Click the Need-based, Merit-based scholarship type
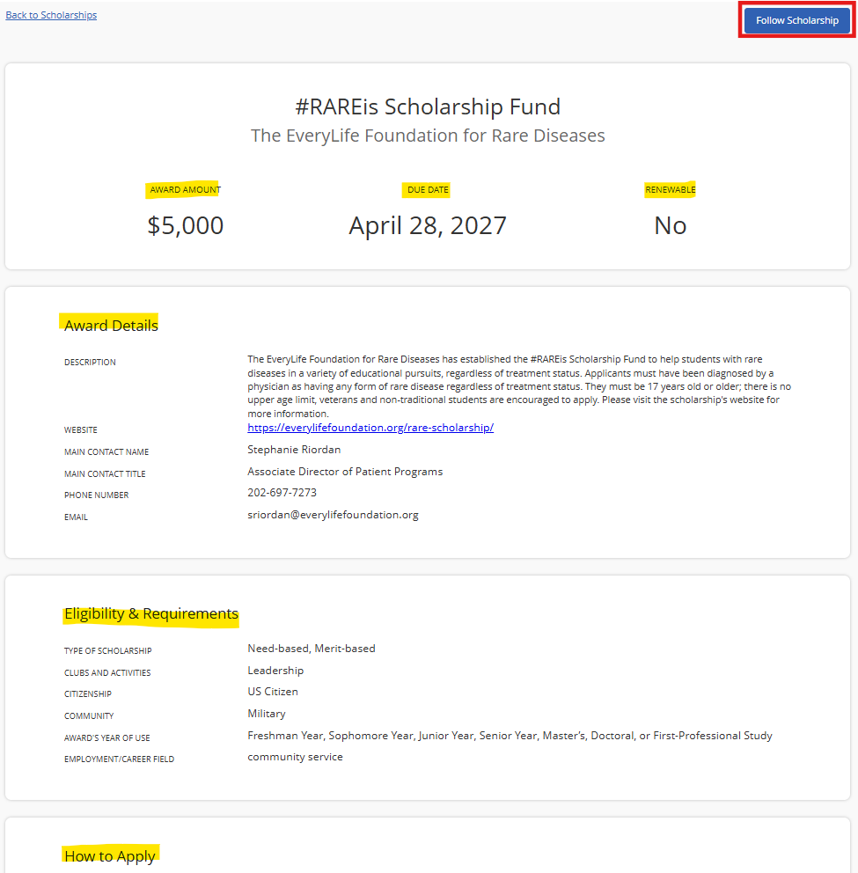Viewport: 858px width, 873px height. (x=312, y=649)
